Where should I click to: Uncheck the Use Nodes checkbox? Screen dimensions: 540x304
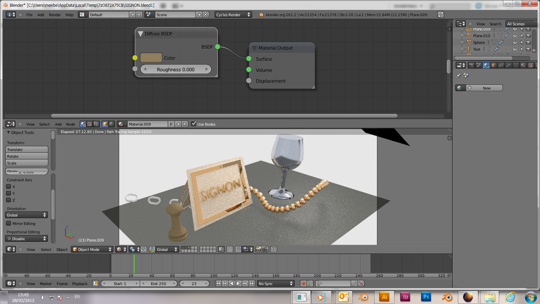(x=194, y=124)
